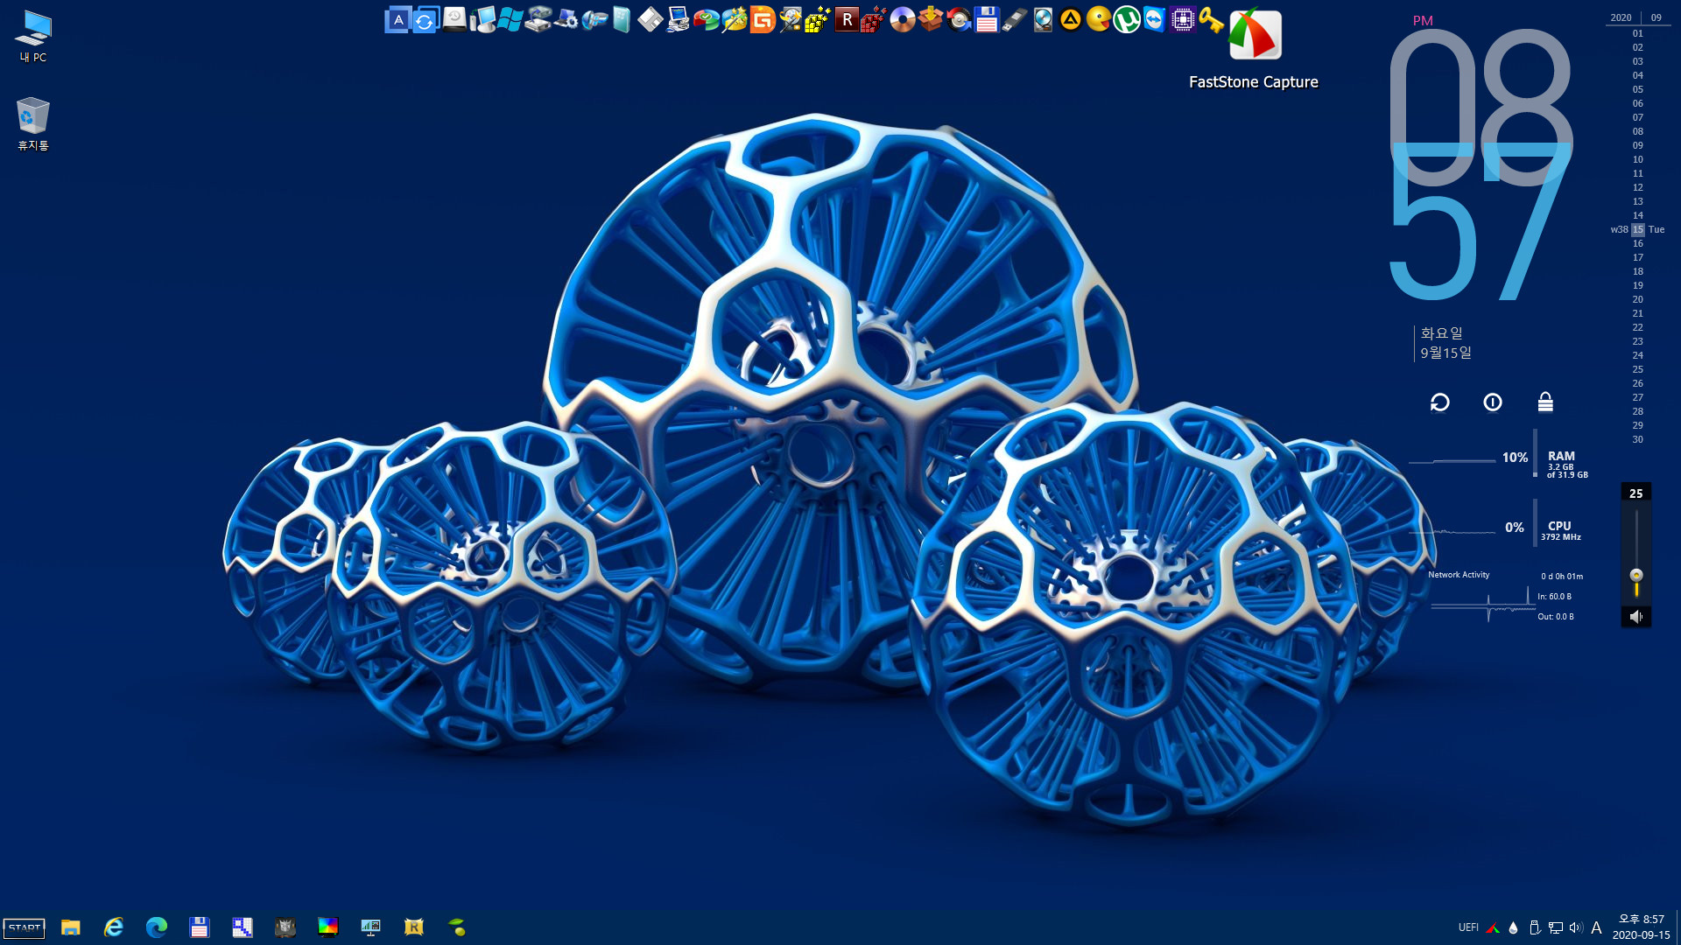Click the lock widget button
This screenshot has height=945, width=1681.
(1545, 402)
